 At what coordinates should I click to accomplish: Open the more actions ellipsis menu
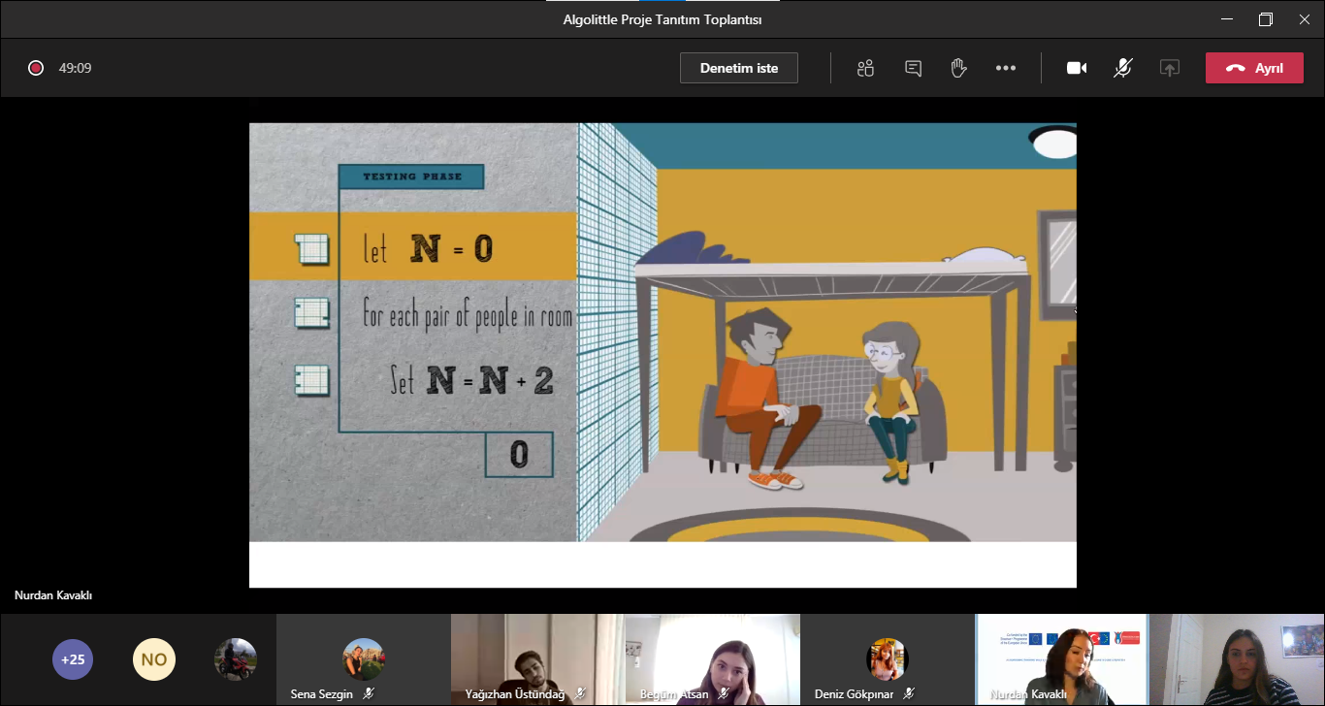click(1006, 68)
